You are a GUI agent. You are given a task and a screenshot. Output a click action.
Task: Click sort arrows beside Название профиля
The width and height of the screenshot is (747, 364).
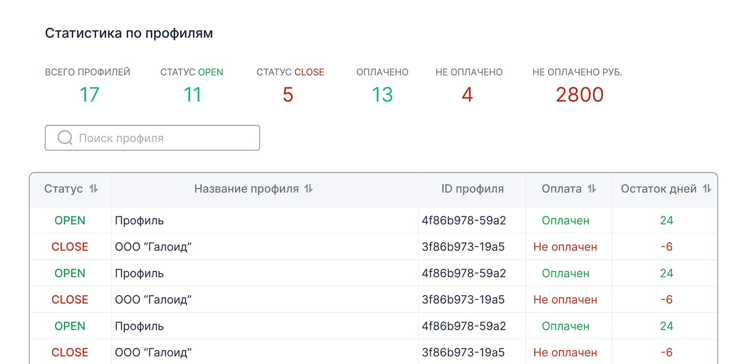[308, 189]
